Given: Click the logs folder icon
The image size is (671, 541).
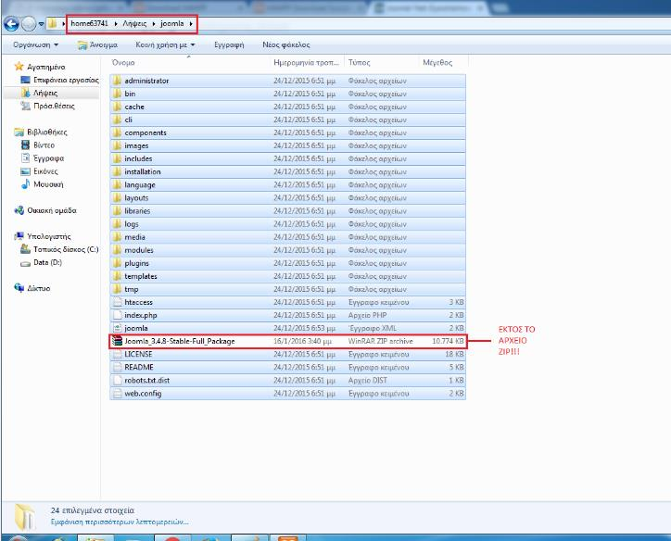Looking at the screenshot, I should tap(118, 224).
